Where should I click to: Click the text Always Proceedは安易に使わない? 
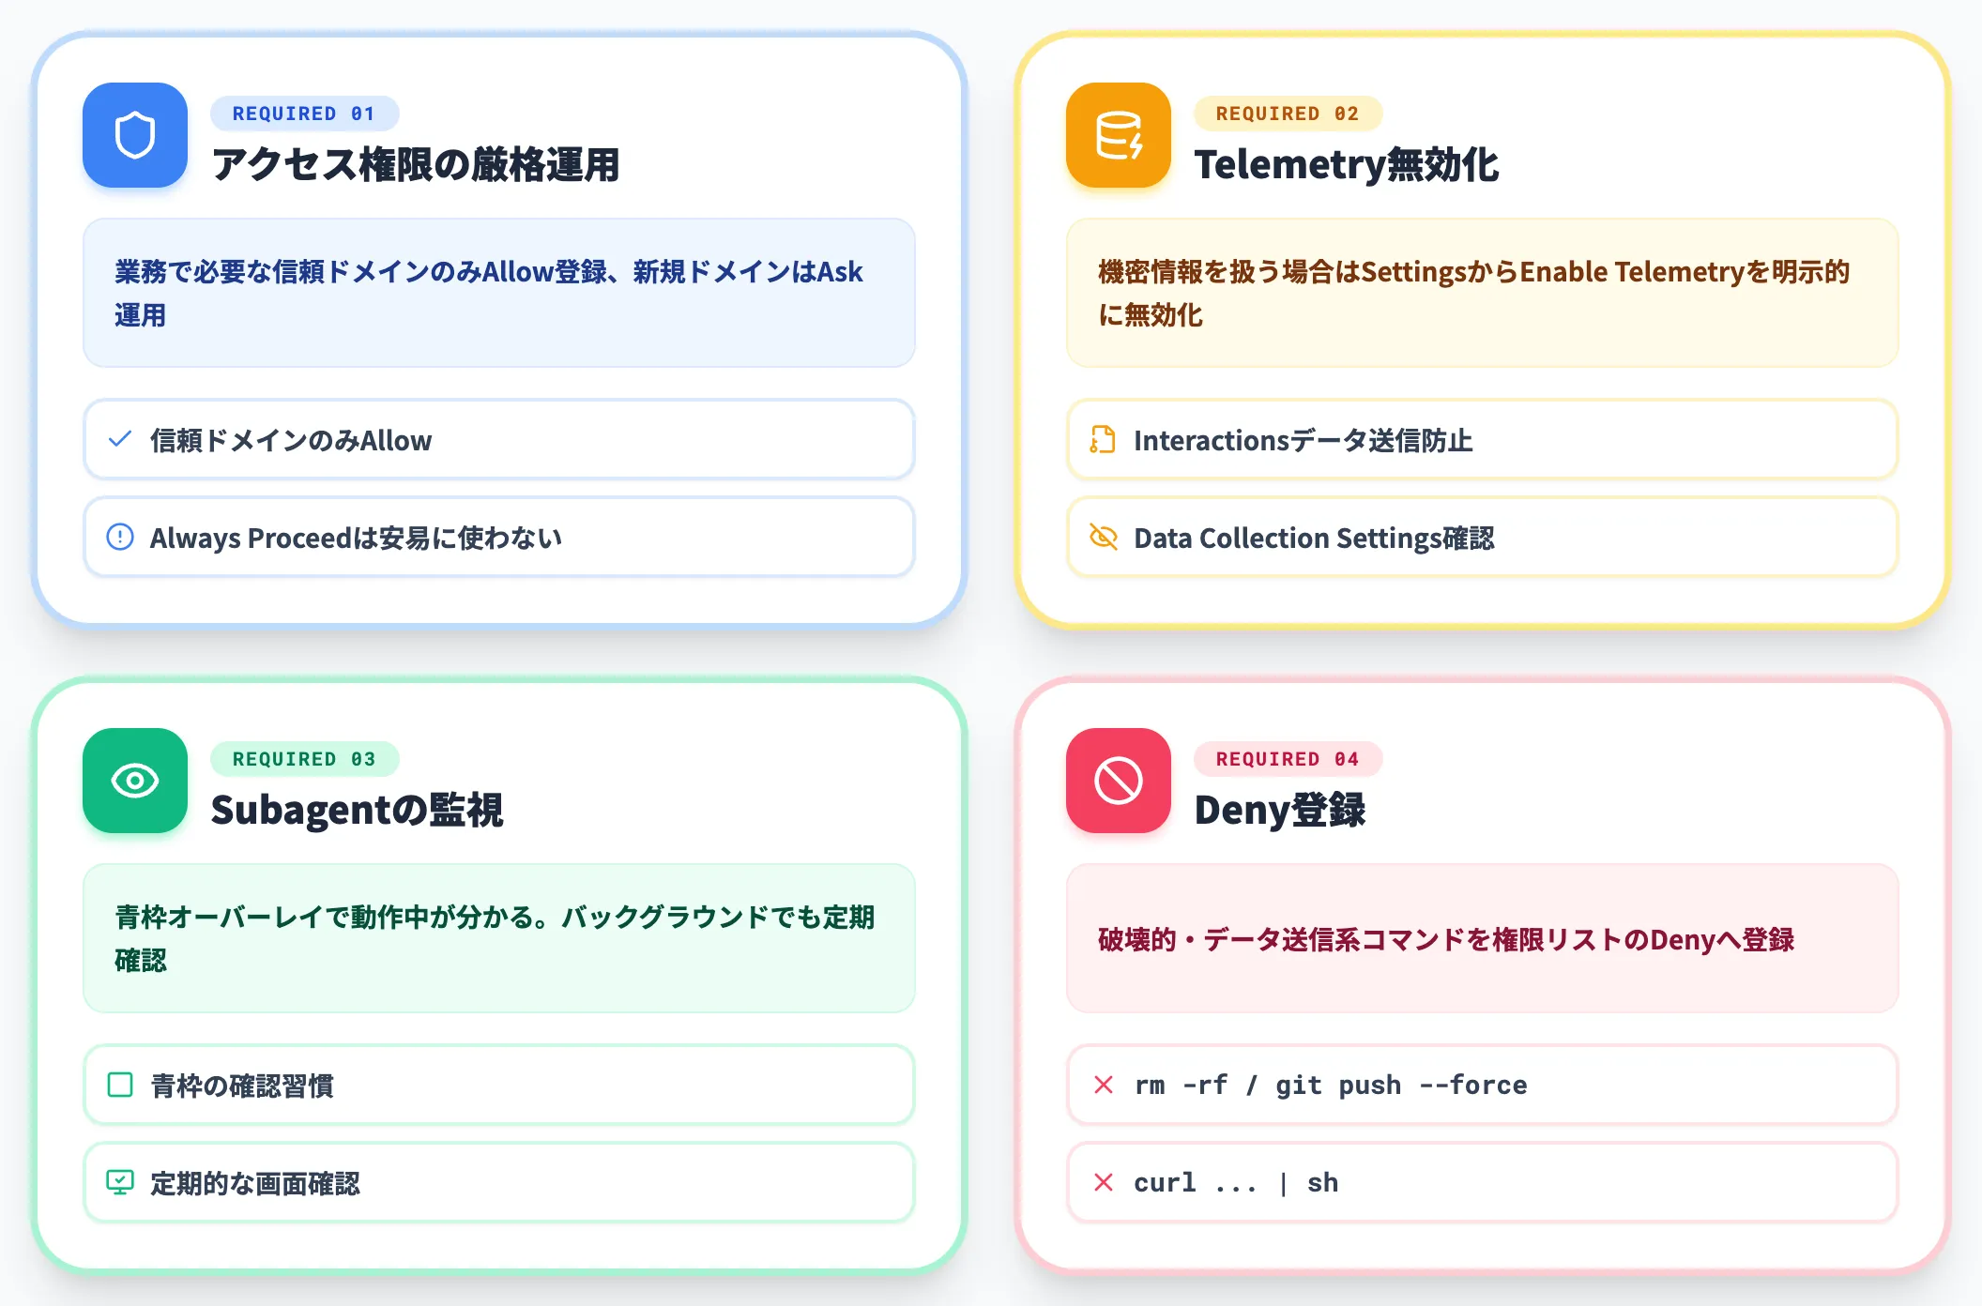pos(356,538)
